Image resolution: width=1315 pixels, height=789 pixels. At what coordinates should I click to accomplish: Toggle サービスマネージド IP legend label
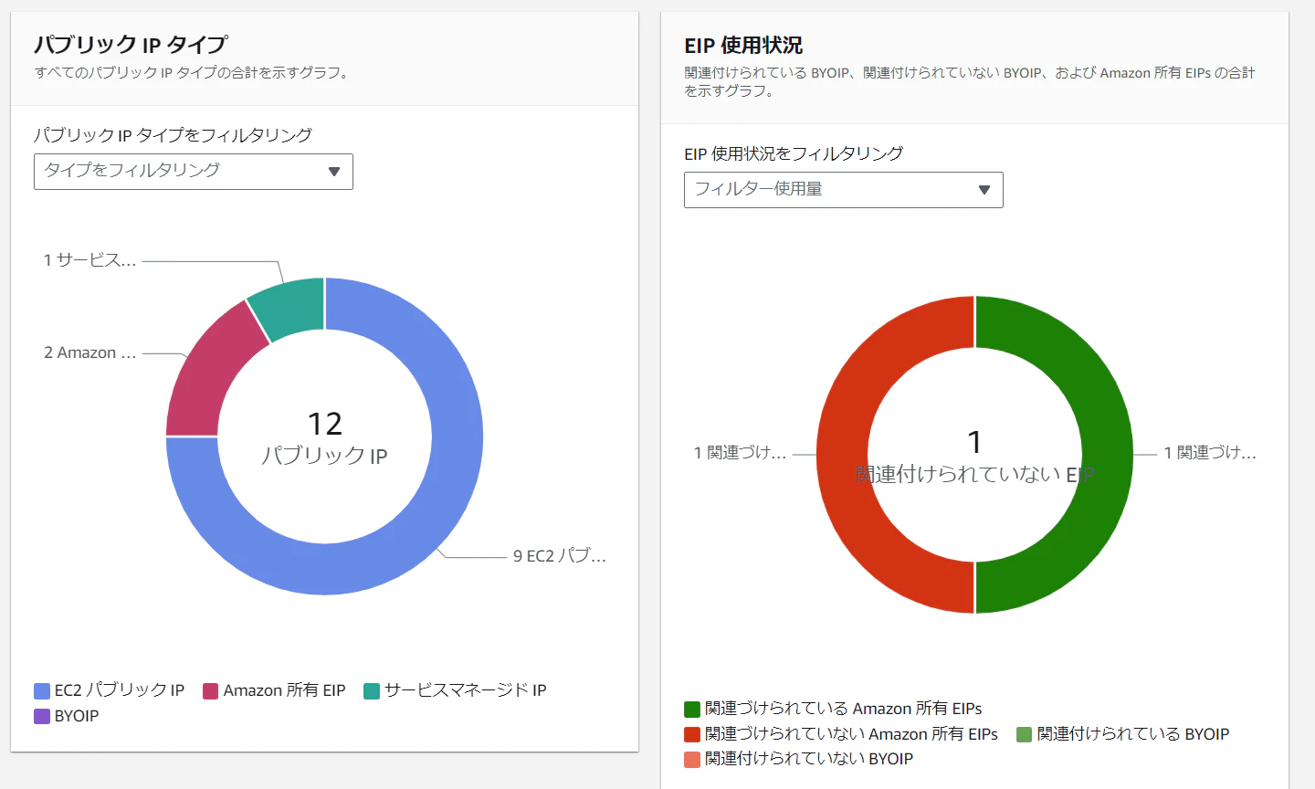pos(466,690)
